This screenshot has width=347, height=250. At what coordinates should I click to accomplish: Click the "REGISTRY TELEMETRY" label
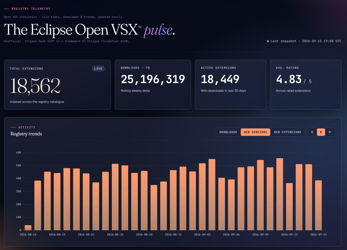click(31, 9)
